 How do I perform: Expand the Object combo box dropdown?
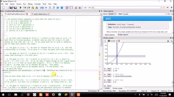(x=165, y=14)
